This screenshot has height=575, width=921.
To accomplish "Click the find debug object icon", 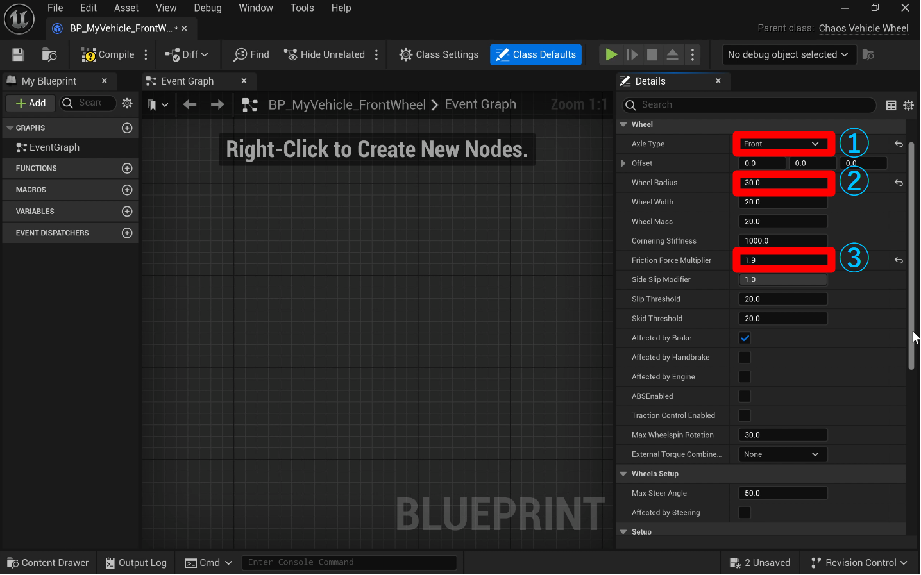I will point(868,54).
